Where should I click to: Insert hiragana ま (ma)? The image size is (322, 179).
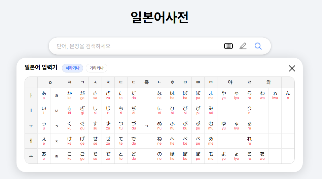tap(211, 95)
